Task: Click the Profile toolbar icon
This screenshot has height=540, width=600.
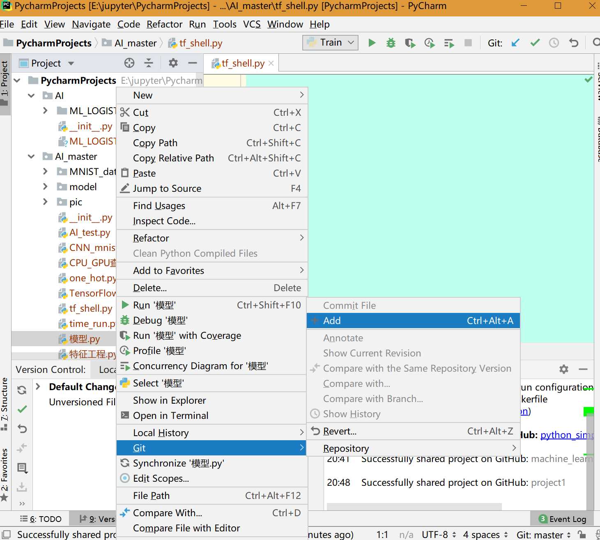Action: click(x=430, y=43)
